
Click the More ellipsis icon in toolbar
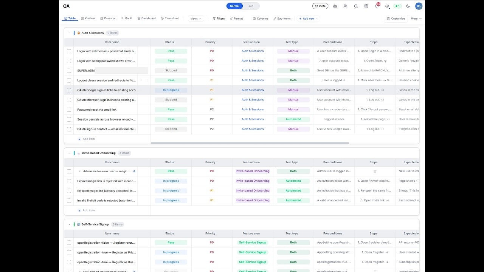420,19
